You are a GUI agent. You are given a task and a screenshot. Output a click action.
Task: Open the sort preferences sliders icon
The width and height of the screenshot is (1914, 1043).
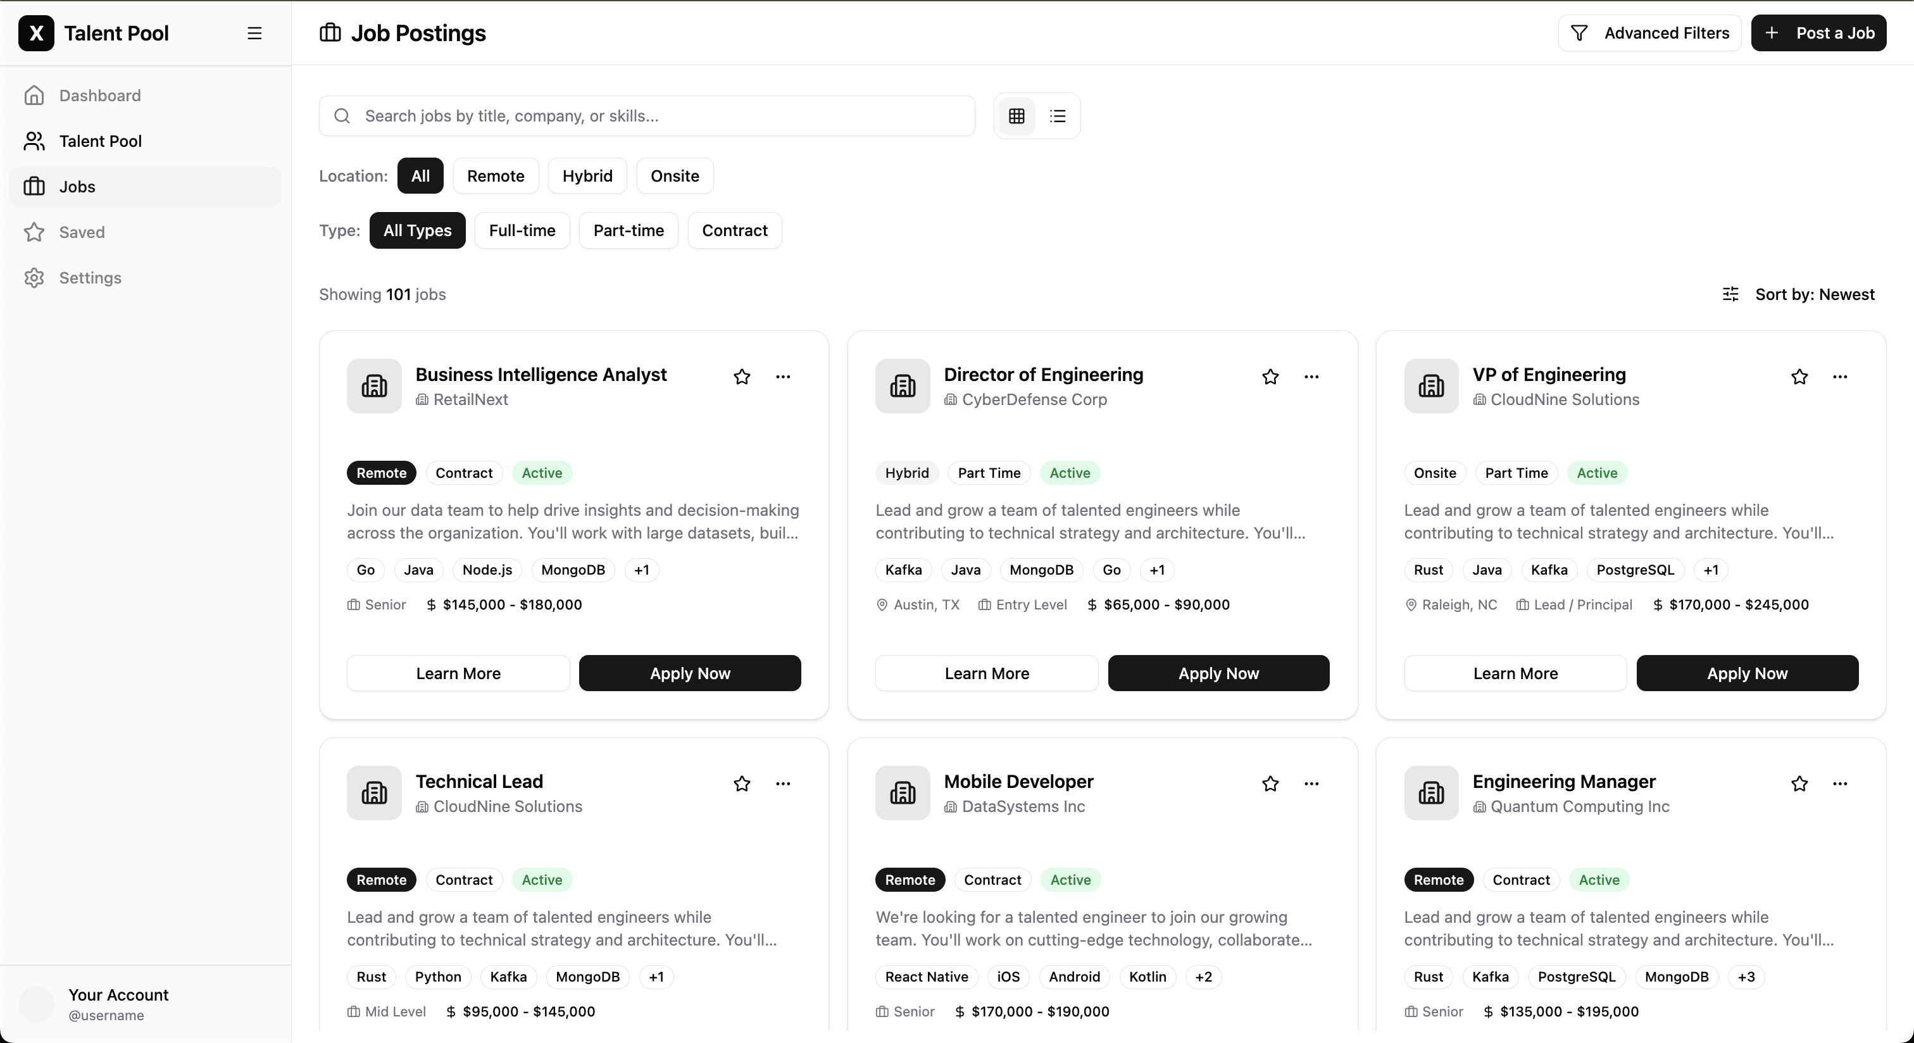(1731, 294)
